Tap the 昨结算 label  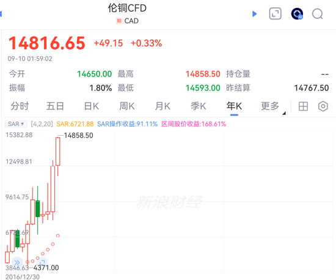tap(238, 88)
